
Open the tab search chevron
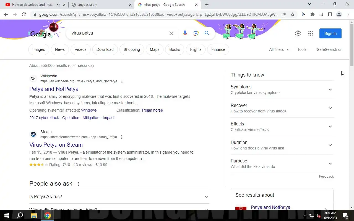point(309,4)
